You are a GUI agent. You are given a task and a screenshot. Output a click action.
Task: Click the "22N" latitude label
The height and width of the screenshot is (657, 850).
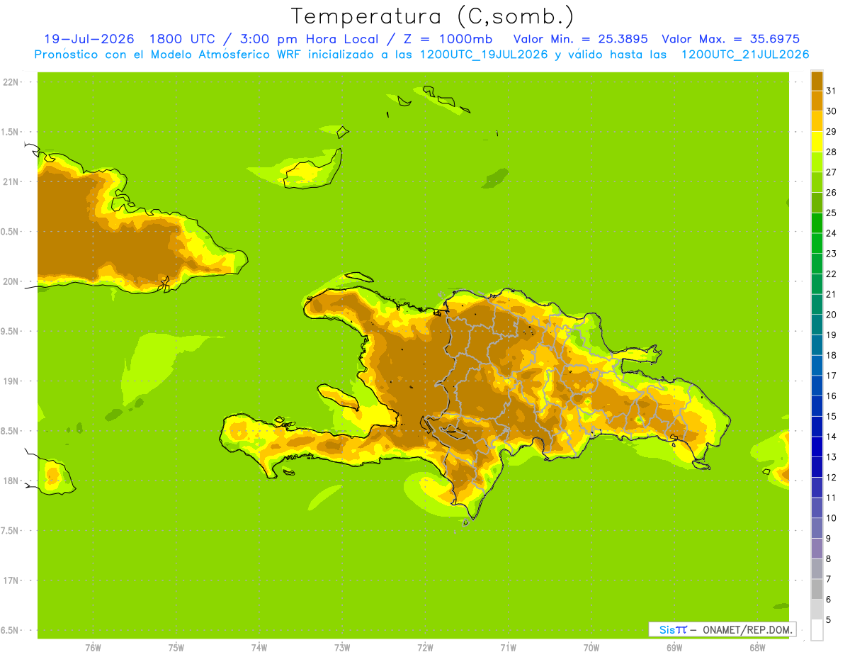[12, 82]
